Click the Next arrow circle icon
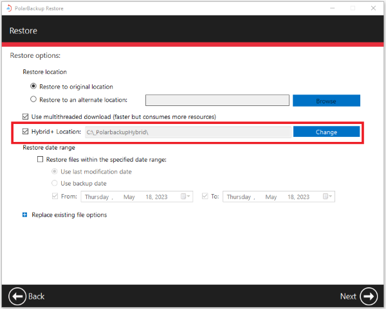The width and height of the screenshot is (386, 309). [x=369, y=296]
